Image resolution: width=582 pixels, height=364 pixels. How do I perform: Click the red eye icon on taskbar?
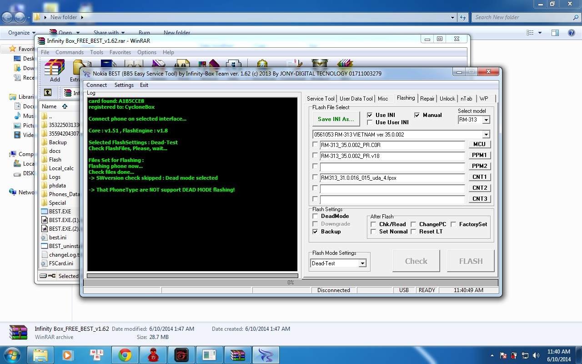tap(181, 355)
